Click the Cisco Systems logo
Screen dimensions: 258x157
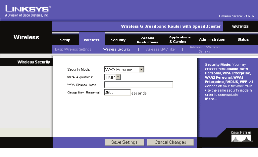[241, 137]
